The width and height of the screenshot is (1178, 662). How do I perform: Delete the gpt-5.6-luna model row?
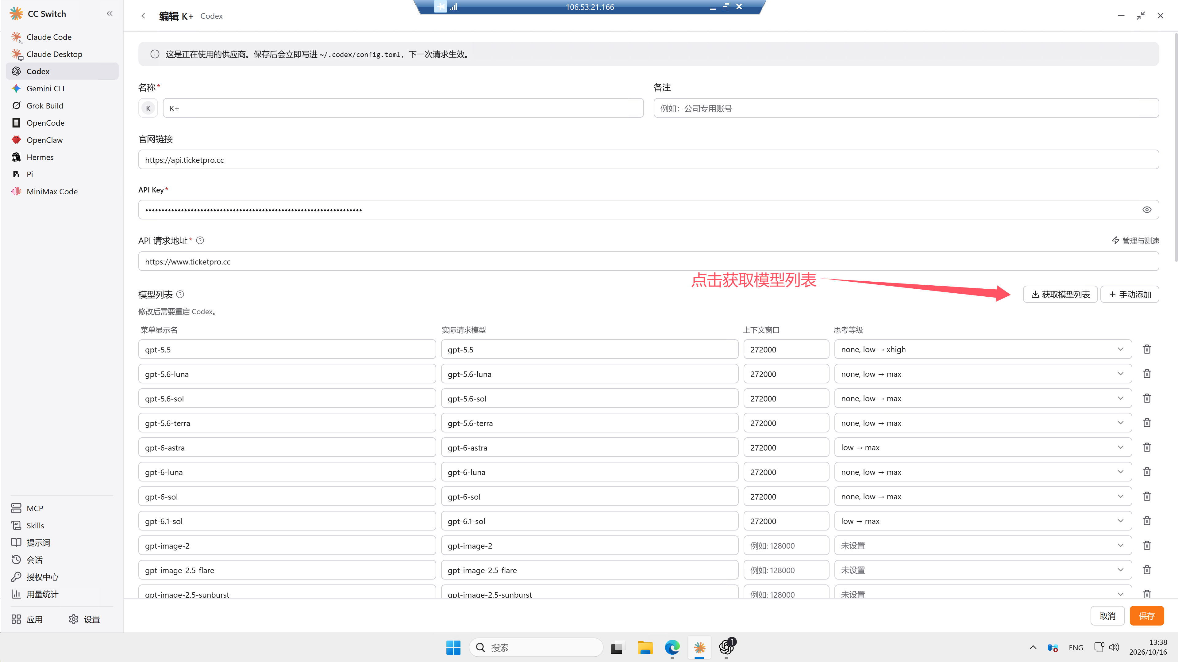click(1146, 374)
